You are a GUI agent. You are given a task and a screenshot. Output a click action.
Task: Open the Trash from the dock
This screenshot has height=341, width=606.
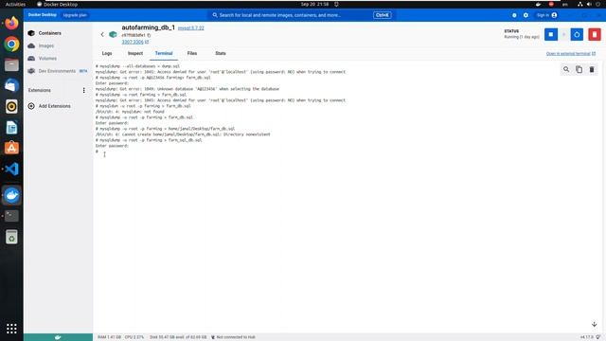[x=11, y=237]
